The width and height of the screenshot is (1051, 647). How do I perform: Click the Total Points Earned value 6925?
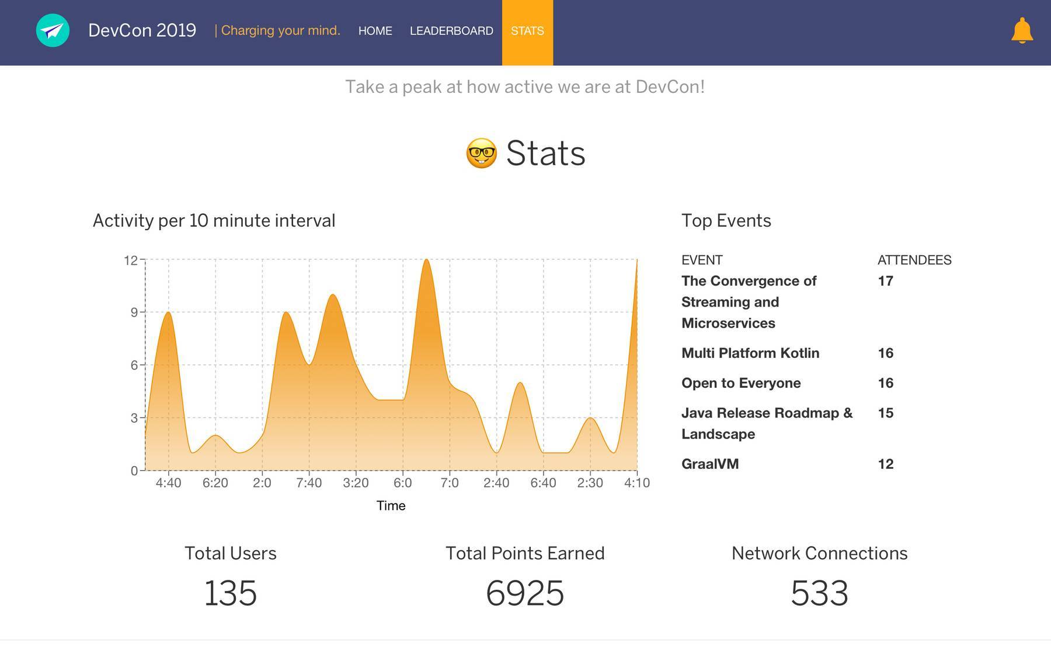tap(525, 593)
